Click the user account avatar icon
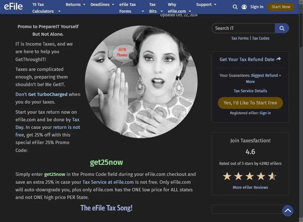The width and height of the screenshot is (303, 222). tap(244, 7)
